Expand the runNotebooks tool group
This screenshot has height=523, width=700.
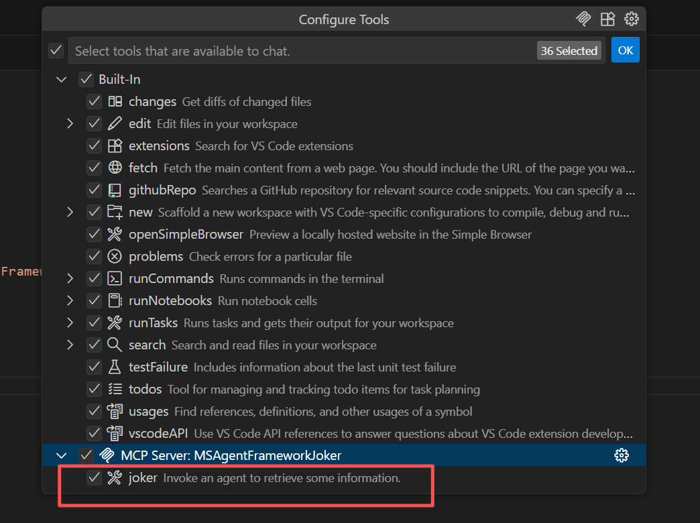click(70, 300)
